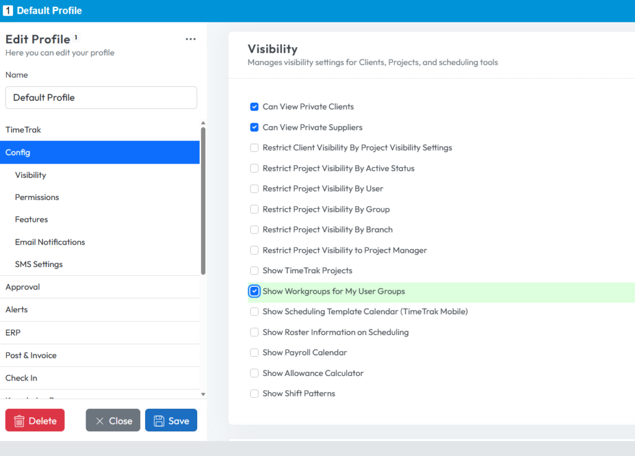Check Show Shift Patterns option
635x456 pixels.
tap(254, 393)
